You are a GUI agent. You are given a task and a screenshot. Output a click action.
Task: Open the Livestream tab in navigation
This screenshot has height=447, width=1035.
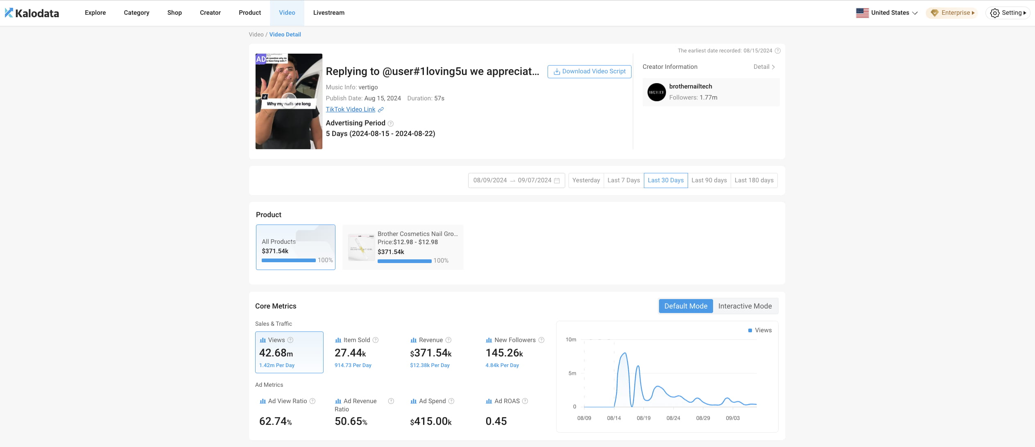pos(328,13)
